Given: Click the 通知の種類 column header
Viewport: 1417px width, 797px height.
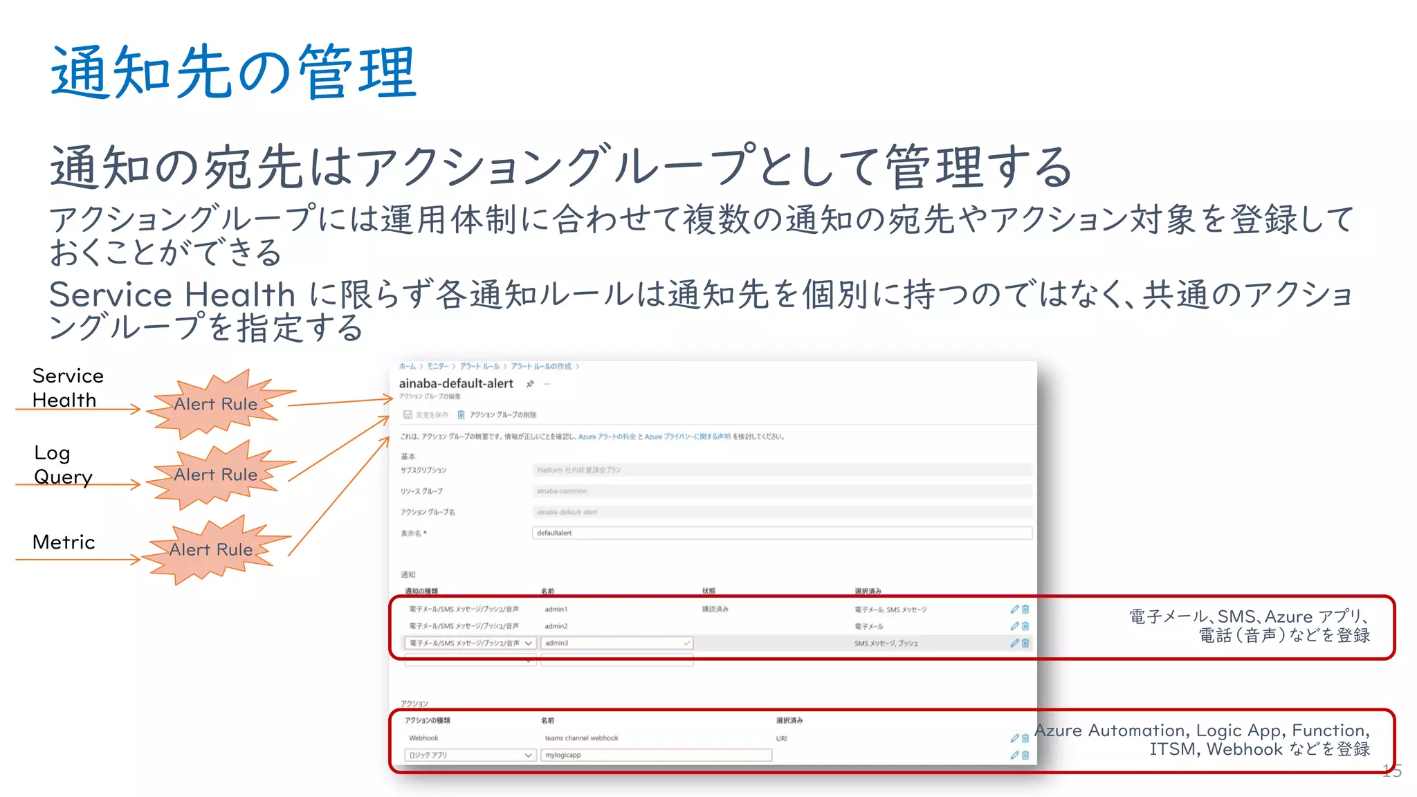Looking at the screenshot, I should point(421,592).
